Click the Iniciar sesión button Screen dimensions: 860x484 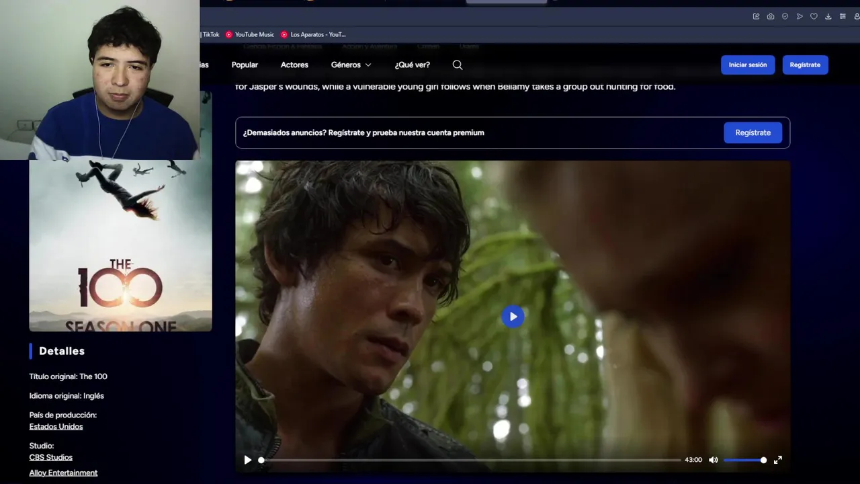coord(748,65)
